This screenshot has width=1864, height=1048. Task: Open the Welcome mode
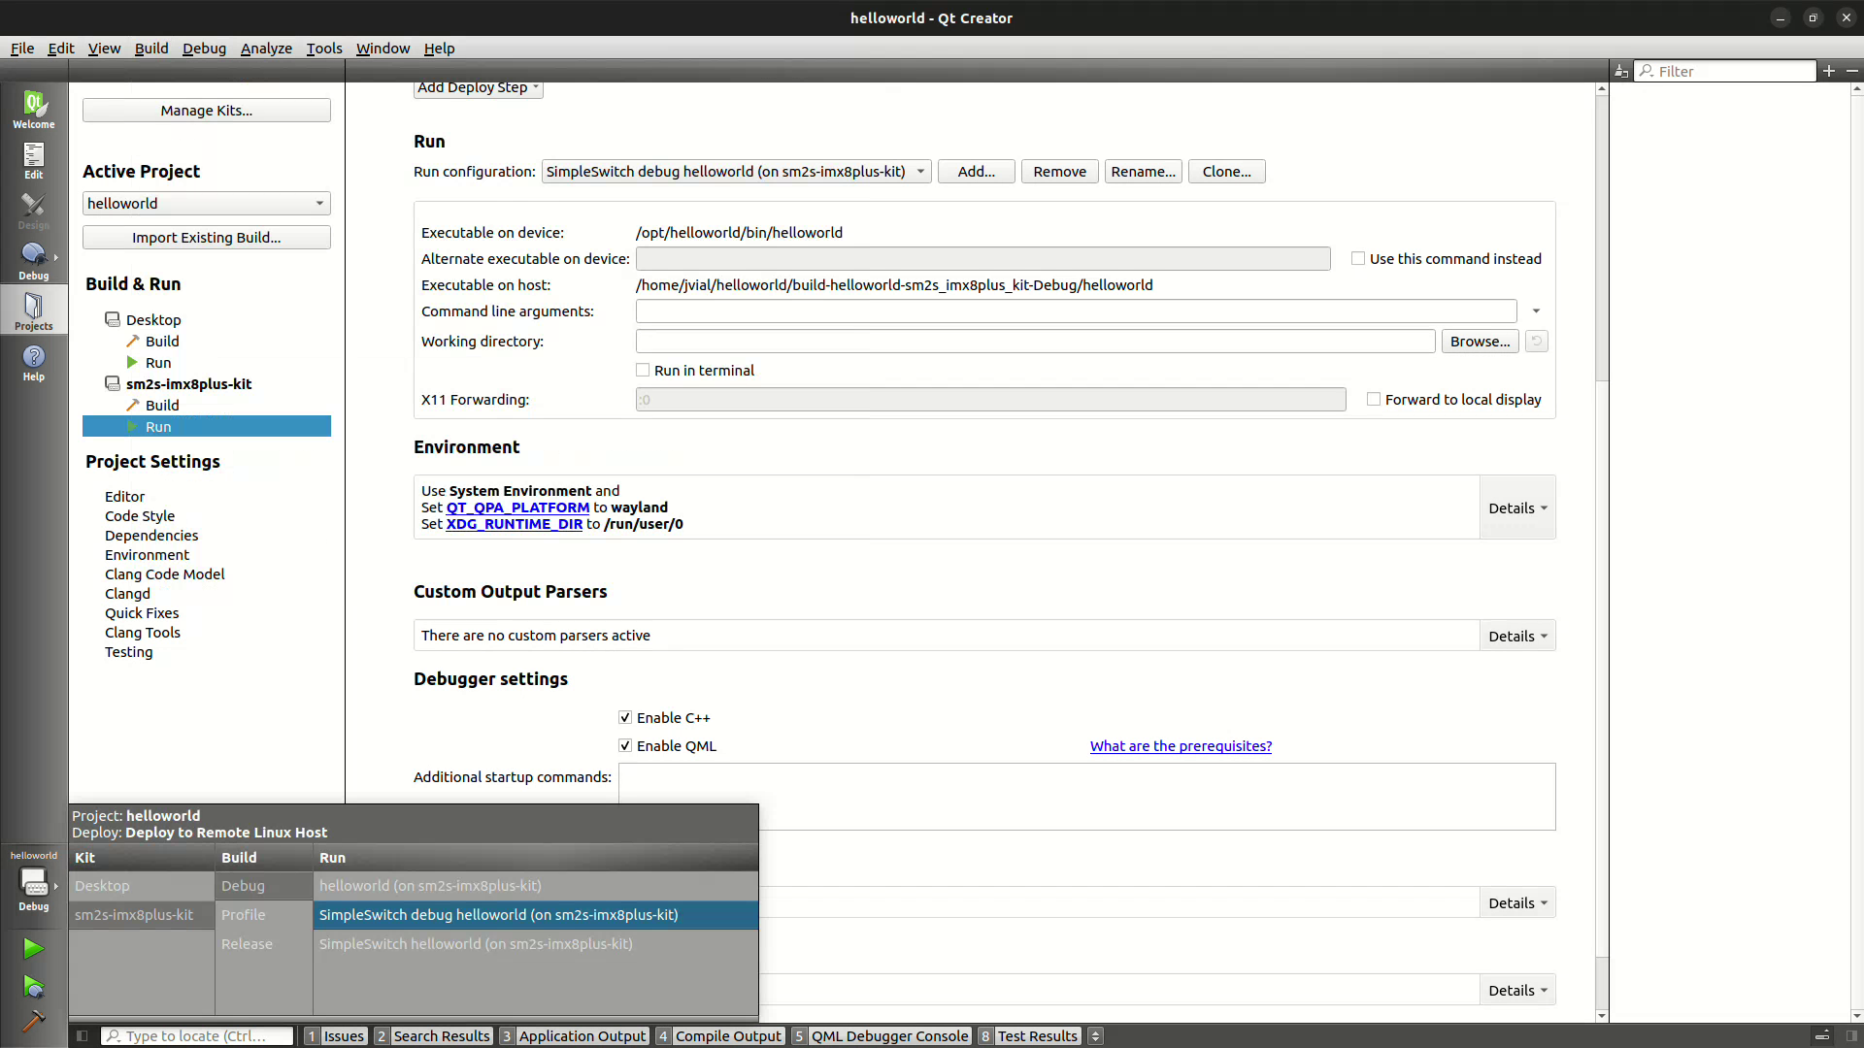(34, 109)
